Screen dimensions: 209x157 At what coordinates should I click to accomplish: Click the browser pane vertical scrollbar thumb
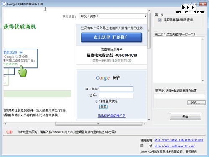tap(149, 31)
